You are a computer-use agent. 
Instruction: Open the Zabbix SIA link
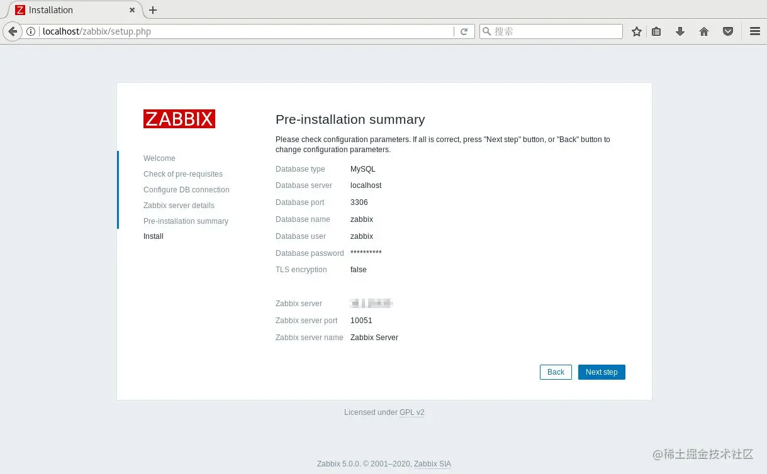[432, 464]
